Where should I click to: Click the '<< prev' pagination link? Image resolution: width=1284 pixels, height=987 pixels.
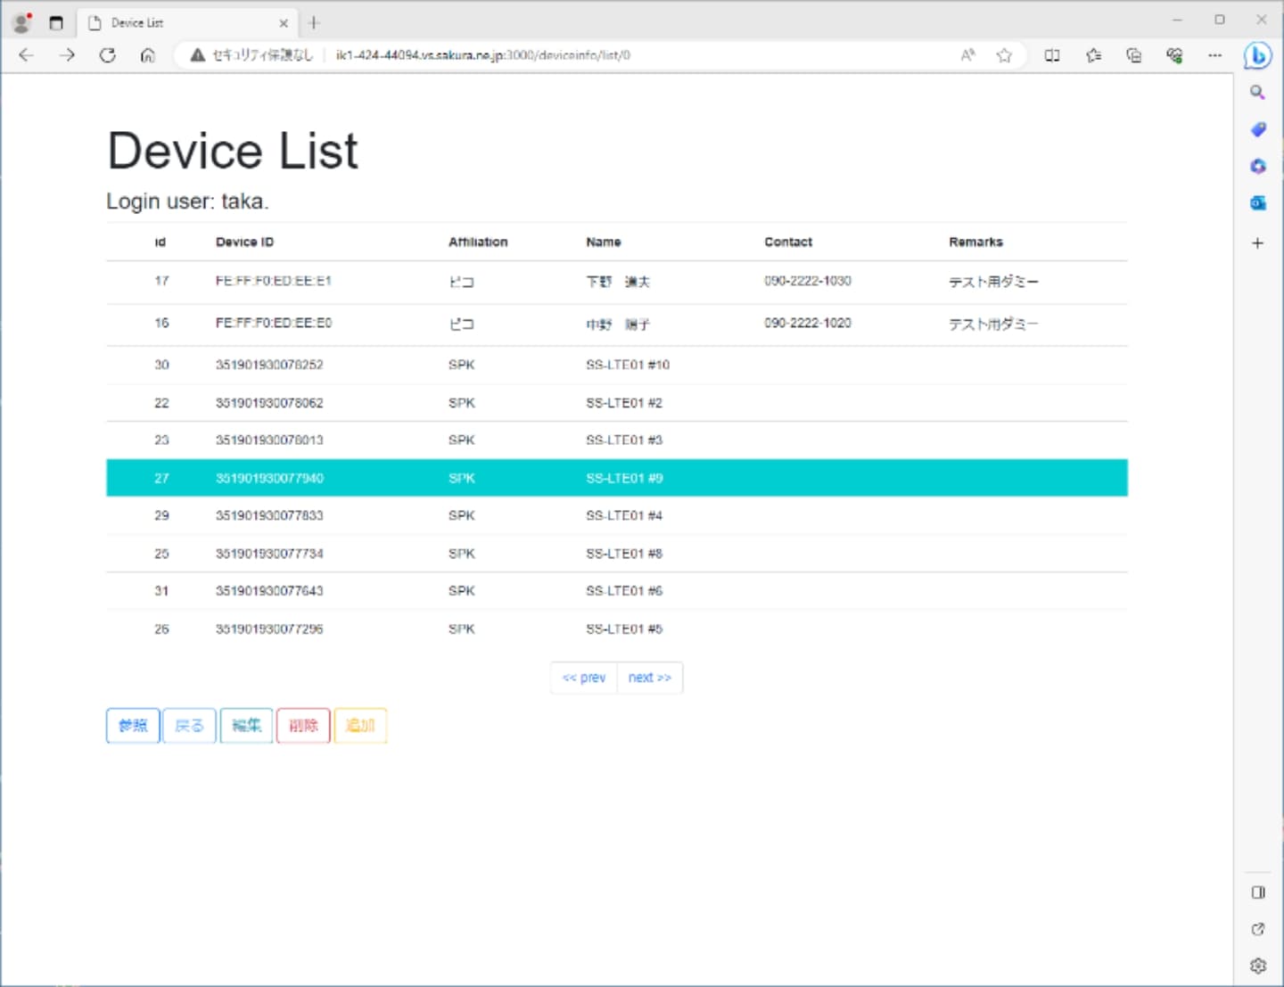pyautogui.click(x=584, y=678)
